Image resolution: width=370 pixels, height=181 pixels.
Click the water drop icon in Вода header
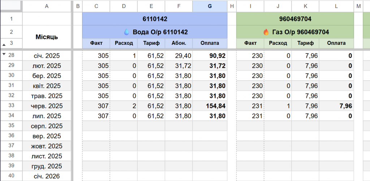(x=127, y=32)
